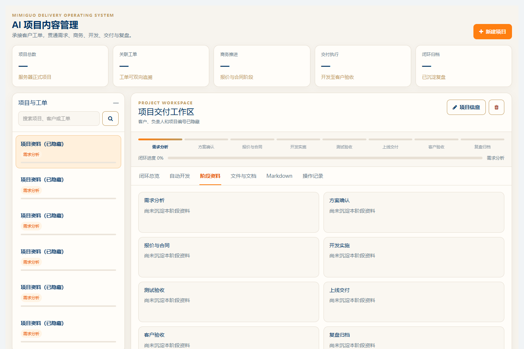Switch to the 自动开发 tab
This screenshot has width=524, height=349.
click(180, 176)
